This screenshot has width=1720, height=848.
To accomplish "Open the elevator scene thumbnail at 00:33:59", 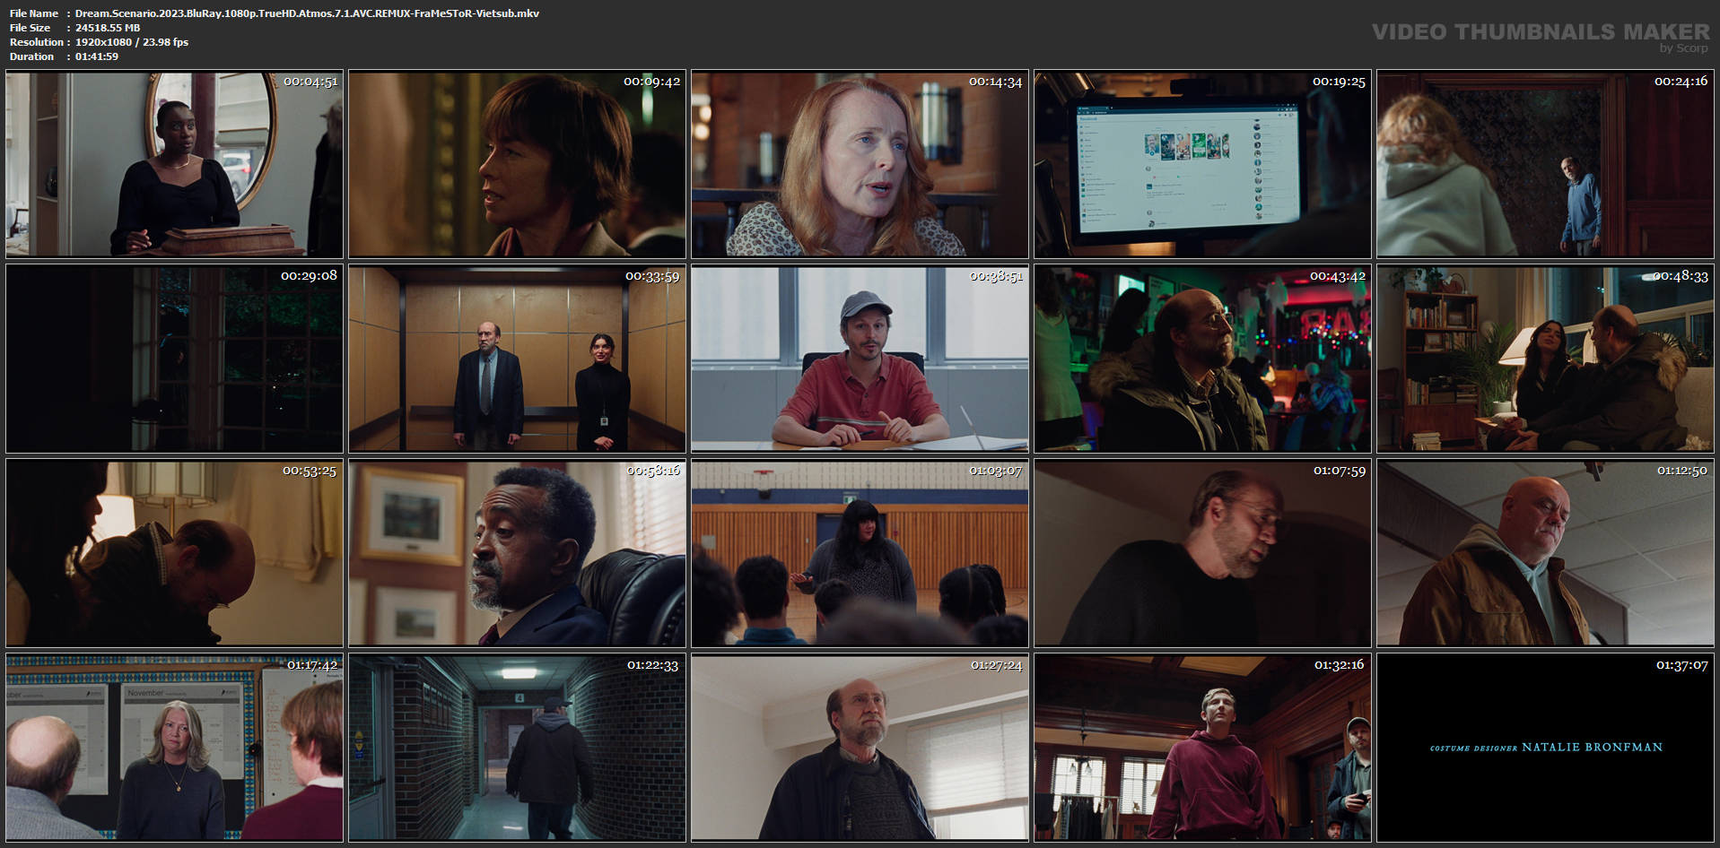I will click(517, 359).
